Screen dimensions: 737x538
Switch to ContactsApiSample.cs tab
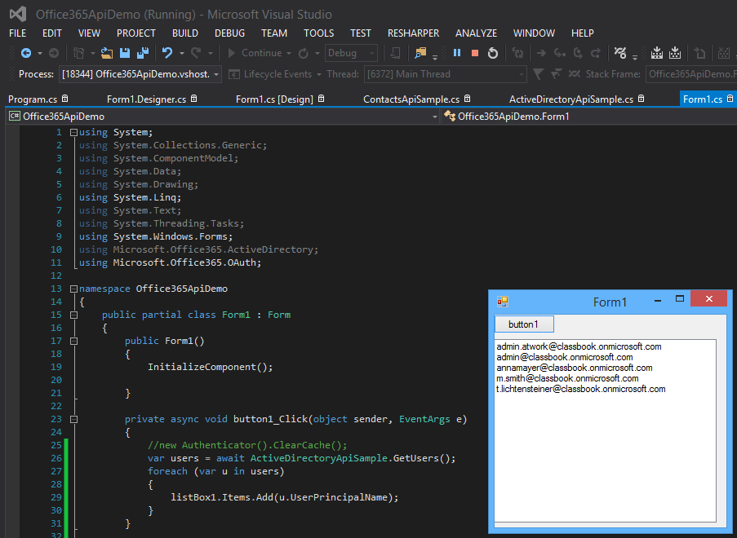click(x=411, y=99)
